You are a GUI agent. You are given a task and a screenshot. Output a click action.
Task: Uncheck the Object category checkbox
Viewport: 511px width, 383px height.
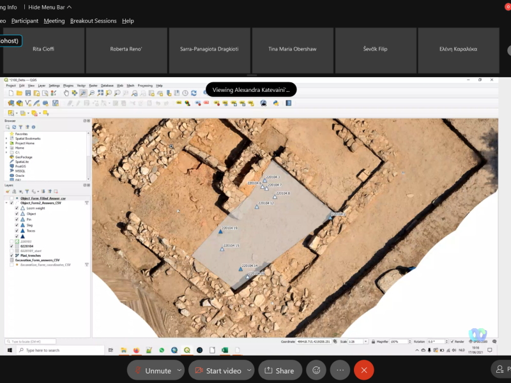(17, 214)
